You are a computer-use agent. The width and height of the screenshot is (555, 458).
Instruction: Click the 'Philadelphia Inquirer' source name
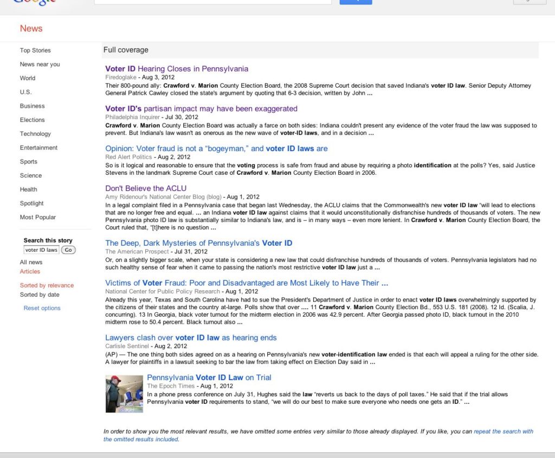coord(132,117)
